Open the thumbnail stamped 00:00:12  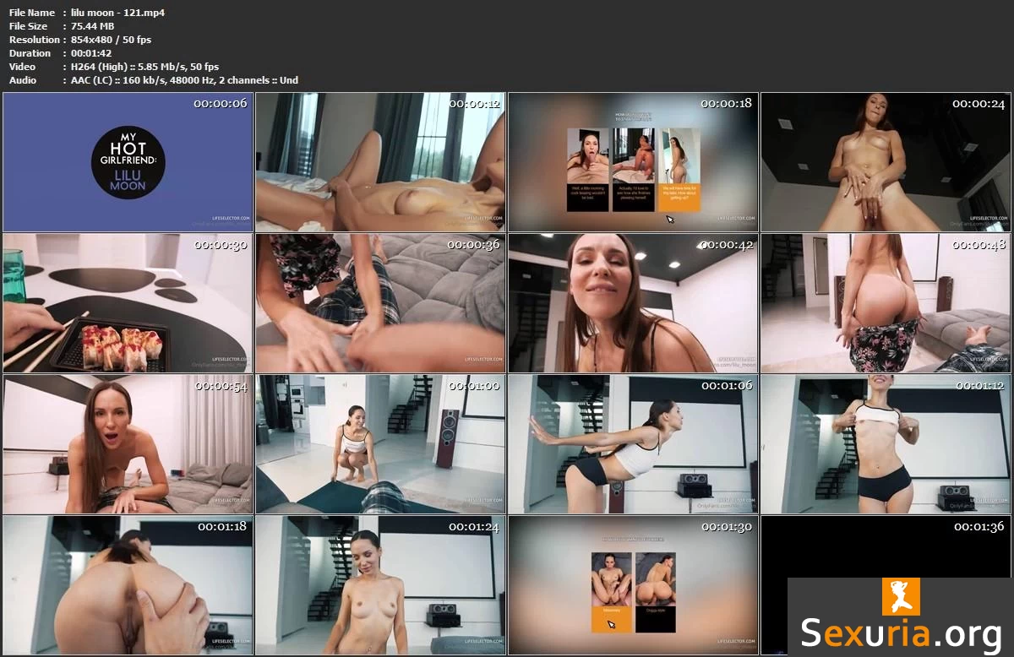[380, 162]
